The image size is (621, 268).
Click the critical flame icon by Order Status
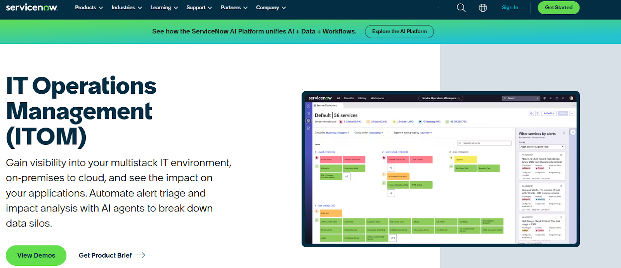[x=317, y=158]
